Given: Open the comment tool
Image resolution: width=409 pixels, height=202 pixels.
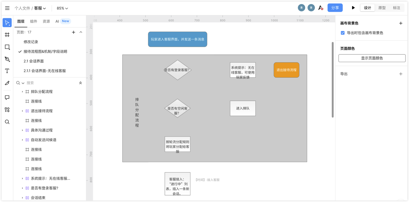Looking at the screenshot, I should pos(7,97).
